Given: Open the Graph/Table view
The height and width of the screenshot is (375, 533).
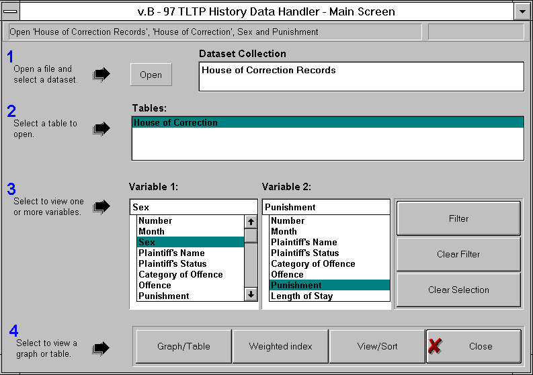Looking at the screenshot, I should [x=183, y=347].
